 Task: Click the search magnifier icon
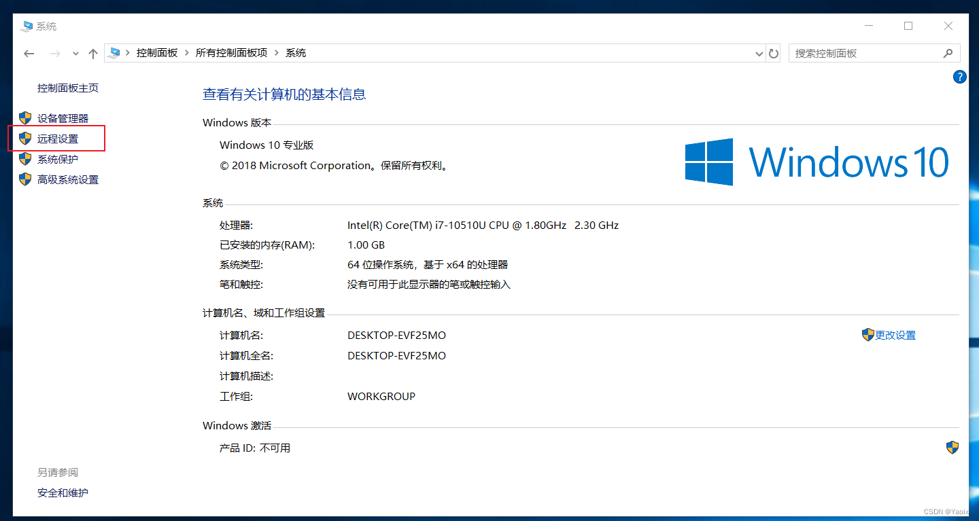coord(948,53)
